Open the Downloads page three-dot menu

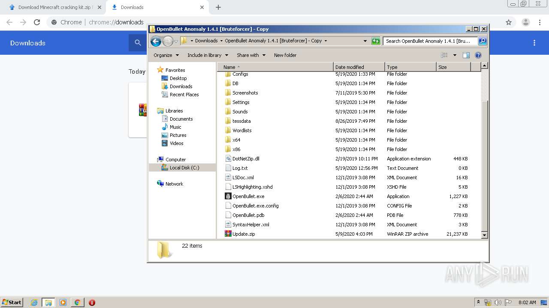coord(534,43)
